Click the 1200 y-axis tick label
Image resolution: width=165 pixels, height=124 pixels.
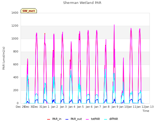pos(15,26)
